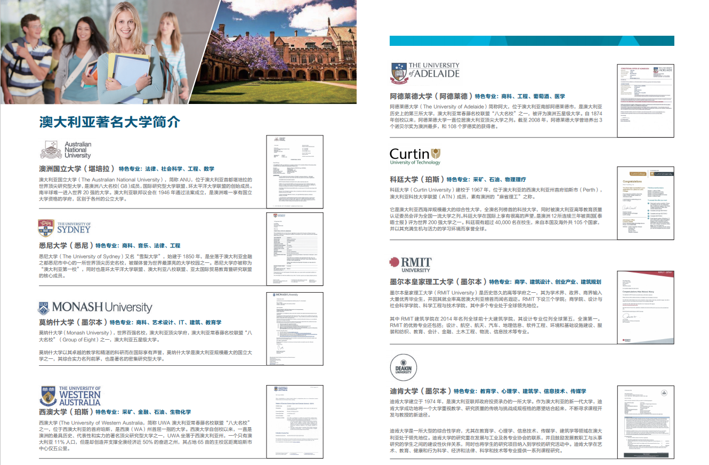Click the Deakin University round logo
The image size is (709, 465).
[x=404, y=367]
